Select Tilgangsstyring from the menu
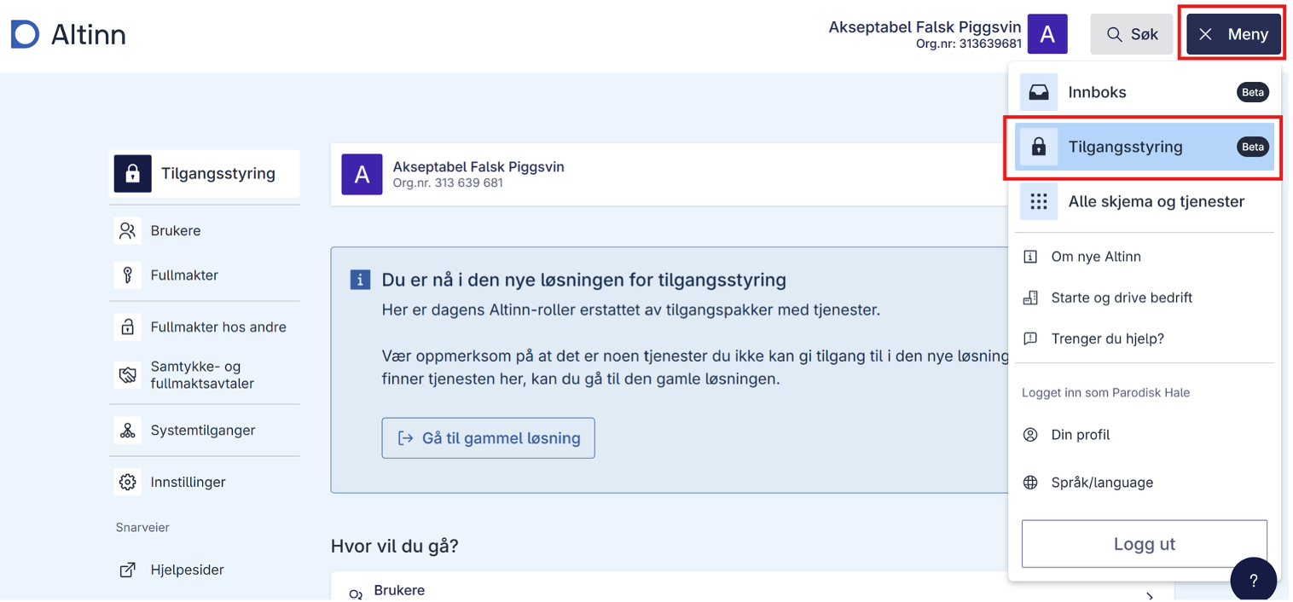This screenshot has height=602, width=1293. point(1125,147)
